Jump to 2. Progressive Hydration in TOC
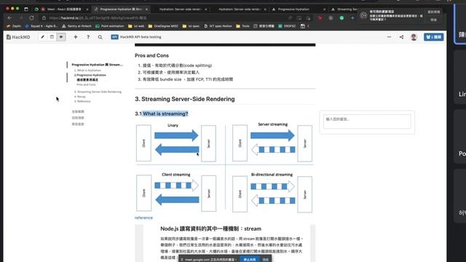 pyautogui.click(x=90, y=75)
